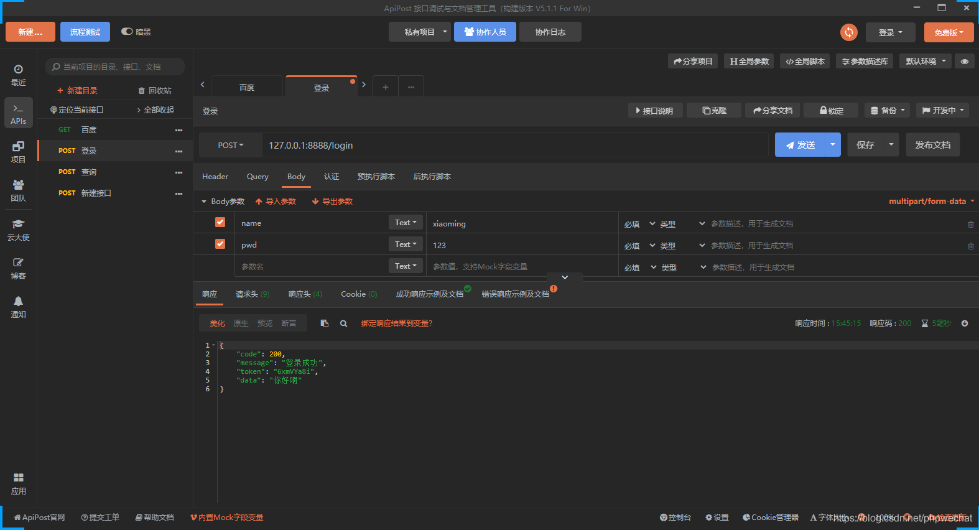Open the POST method dropdown
This screenshot has width=979, height=530.
[x=230, y=145]
